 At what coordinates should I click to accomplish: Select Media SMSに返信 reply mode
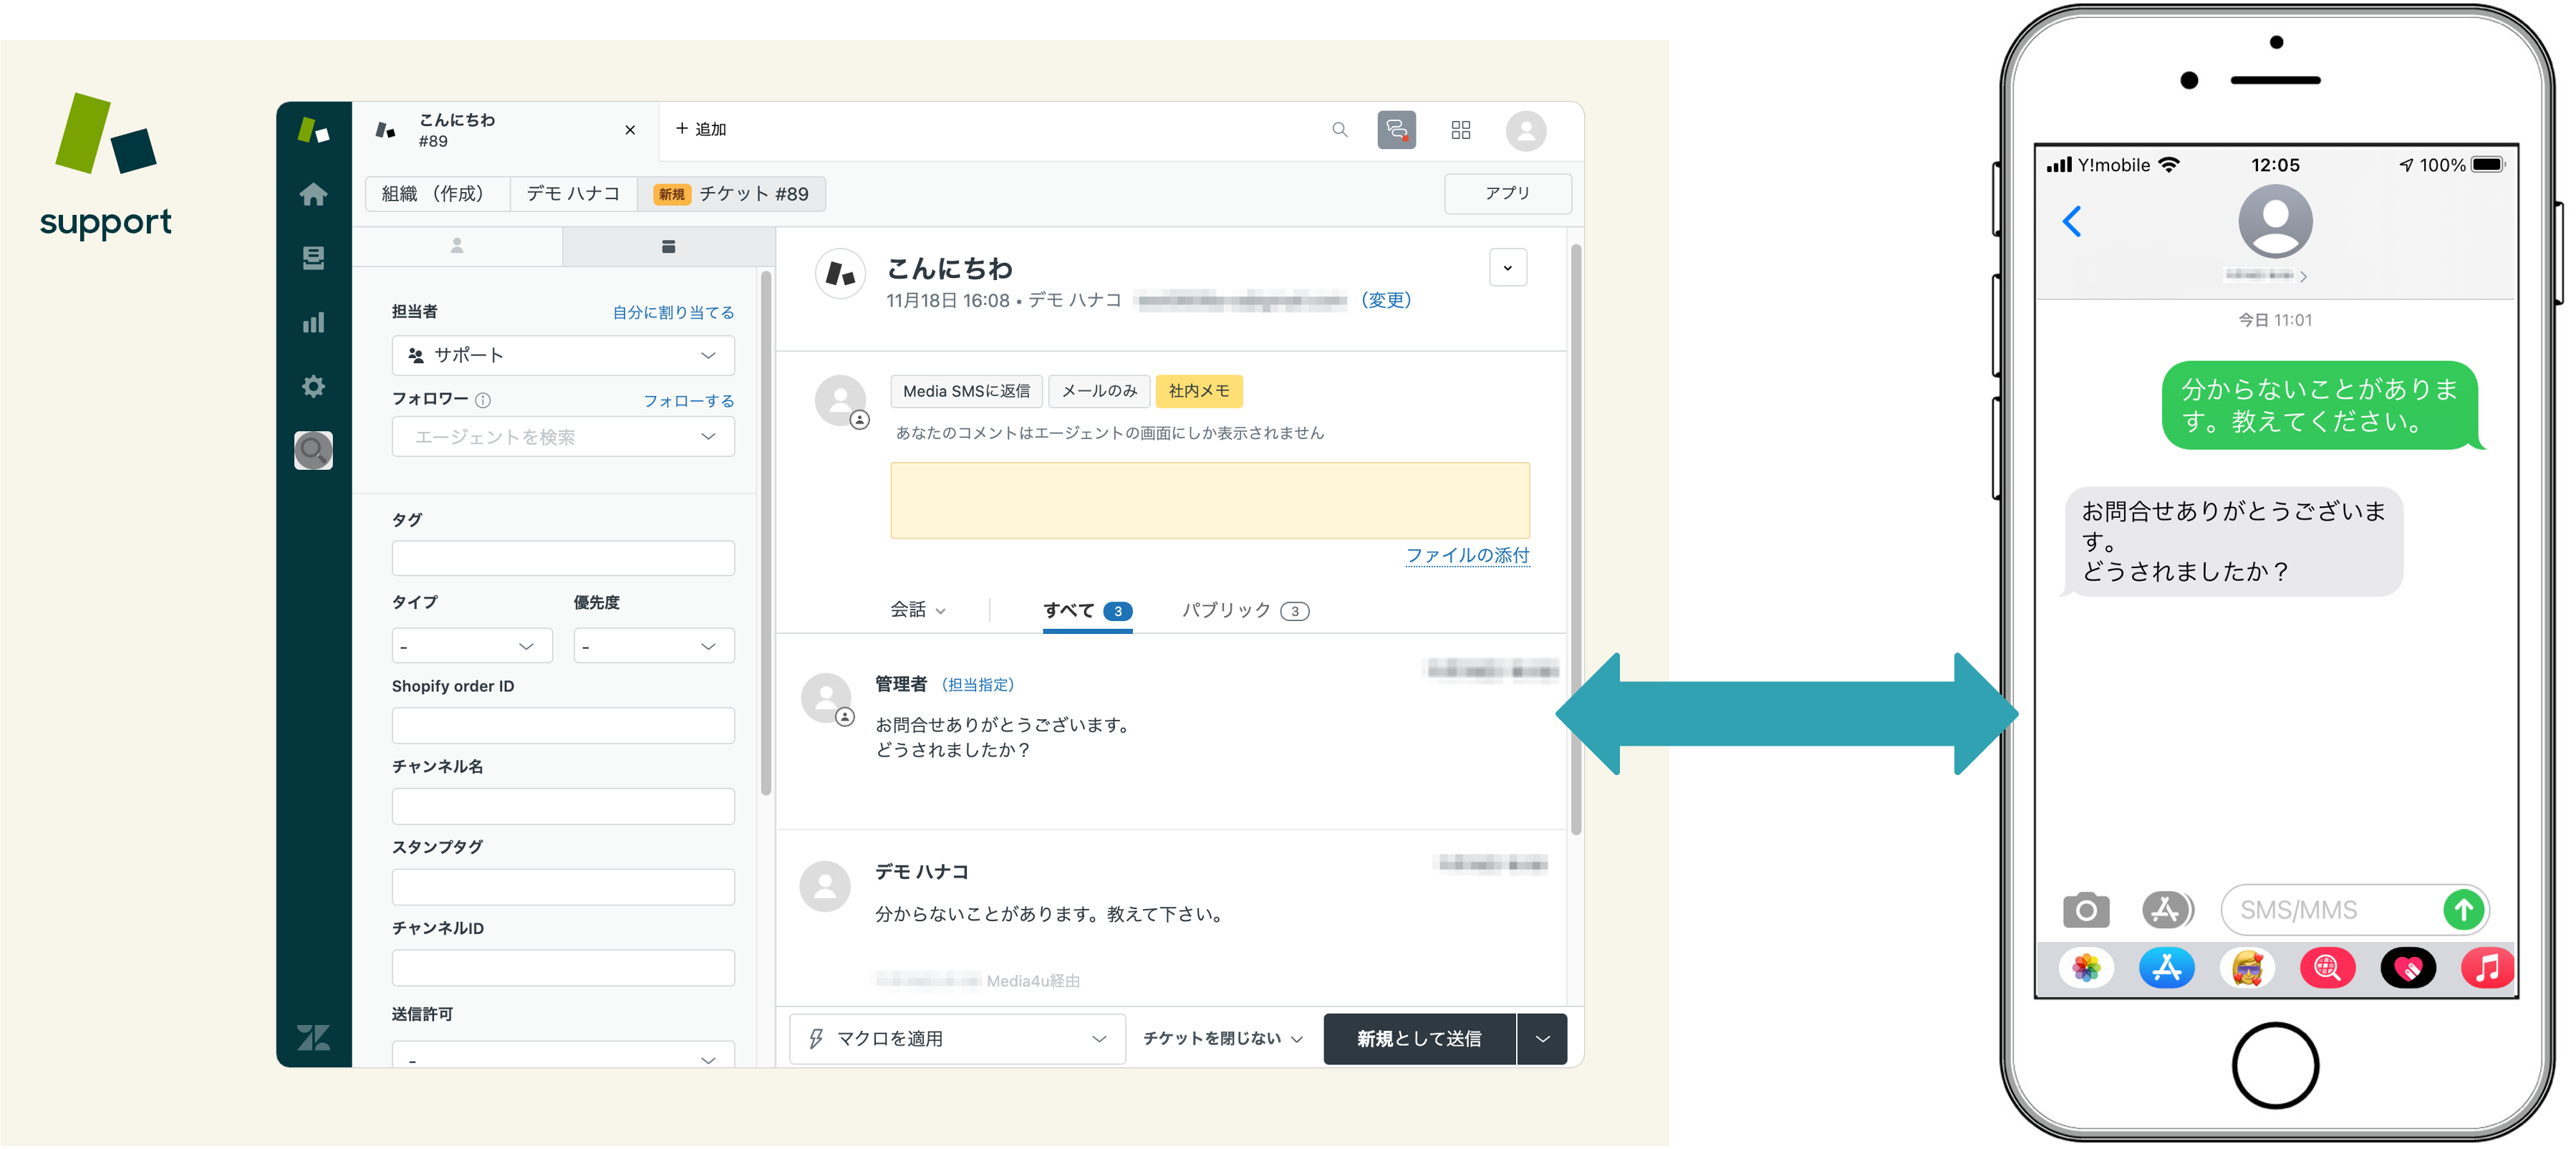(x=966, y=391)
